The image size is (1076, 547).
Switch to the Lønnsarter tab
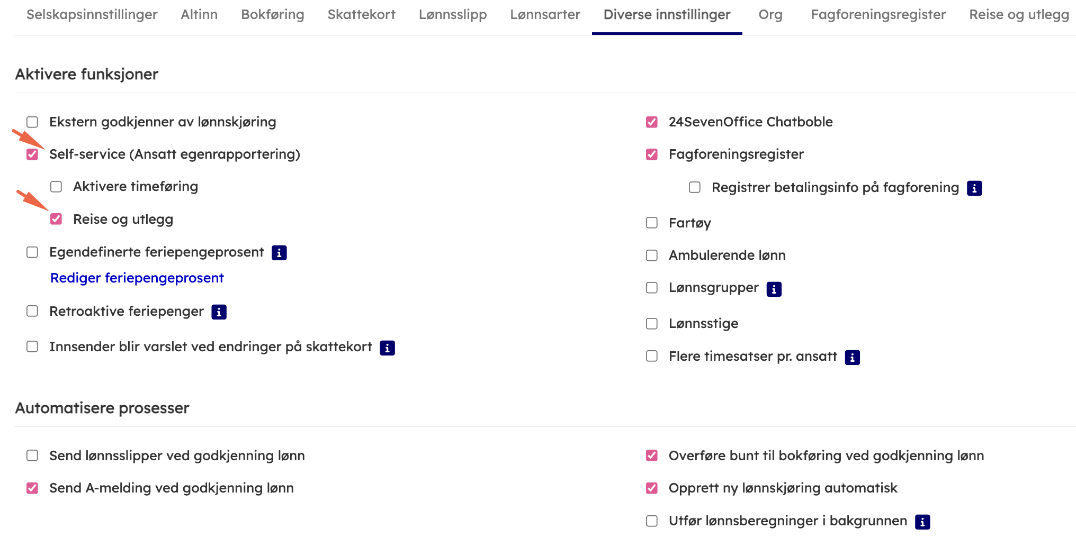(545, 15)
